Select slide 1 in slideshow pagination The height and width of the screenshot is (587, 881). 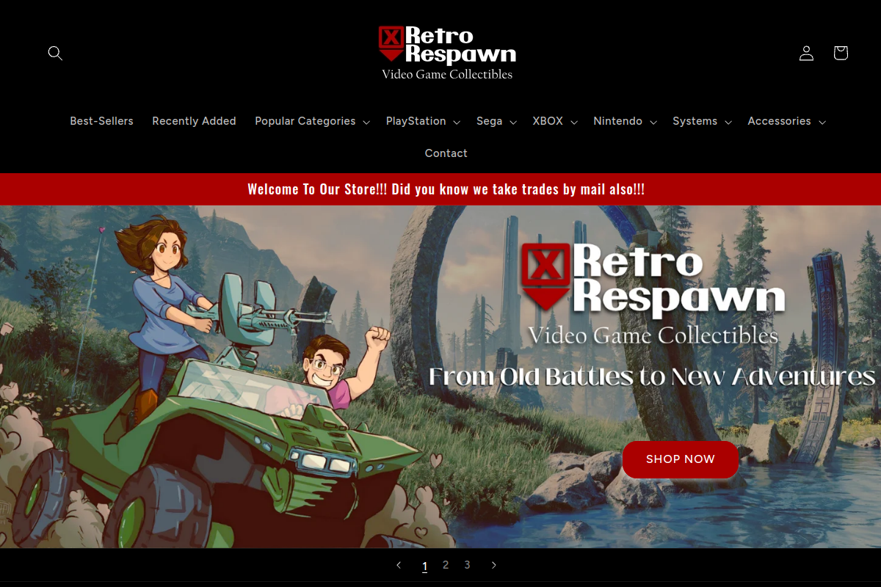click(x=424, y=566)
